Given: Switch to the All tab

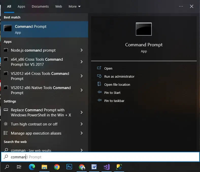Looking at the screenshot, I should point(9,6).
